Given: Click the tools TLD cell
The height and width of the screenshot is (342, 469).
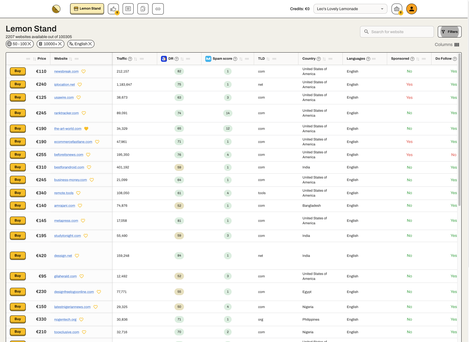Looking at the screenshot, I should pos(262,193).
